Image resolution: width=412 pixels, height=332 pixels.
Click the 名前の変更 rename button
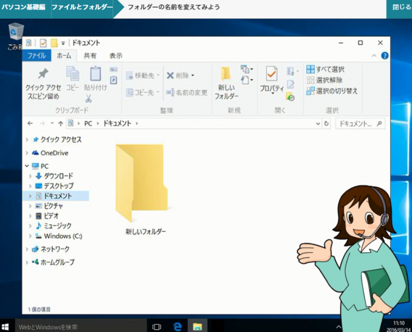(x=187, y=92)
